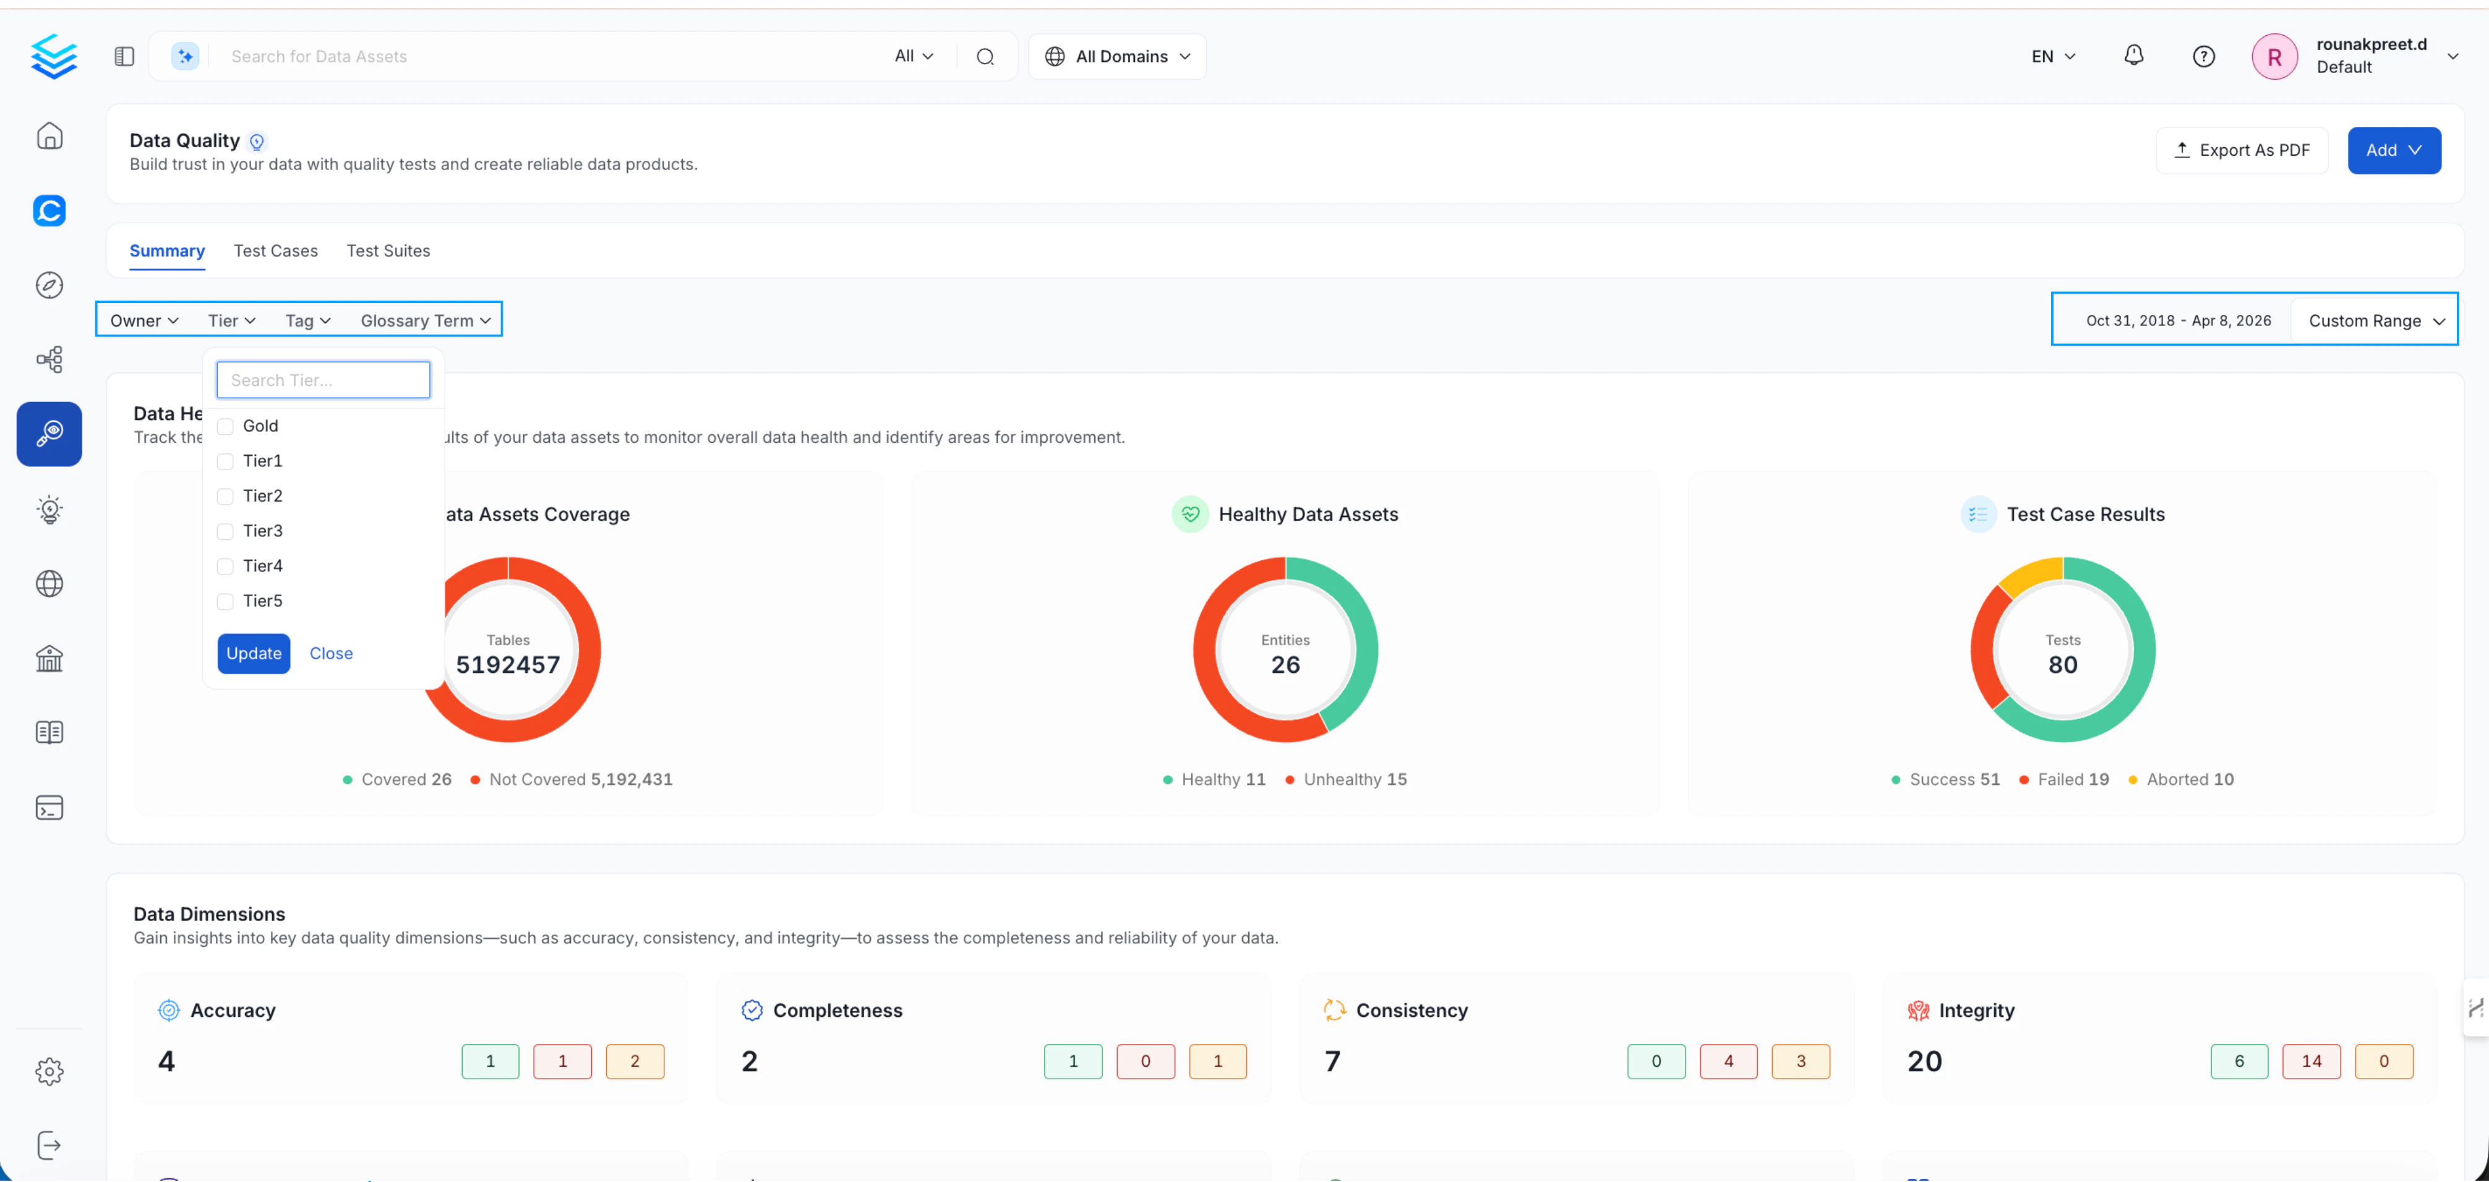
Task: Open the Governance building icon in sidebar
Action: click(x=49, y=658)
